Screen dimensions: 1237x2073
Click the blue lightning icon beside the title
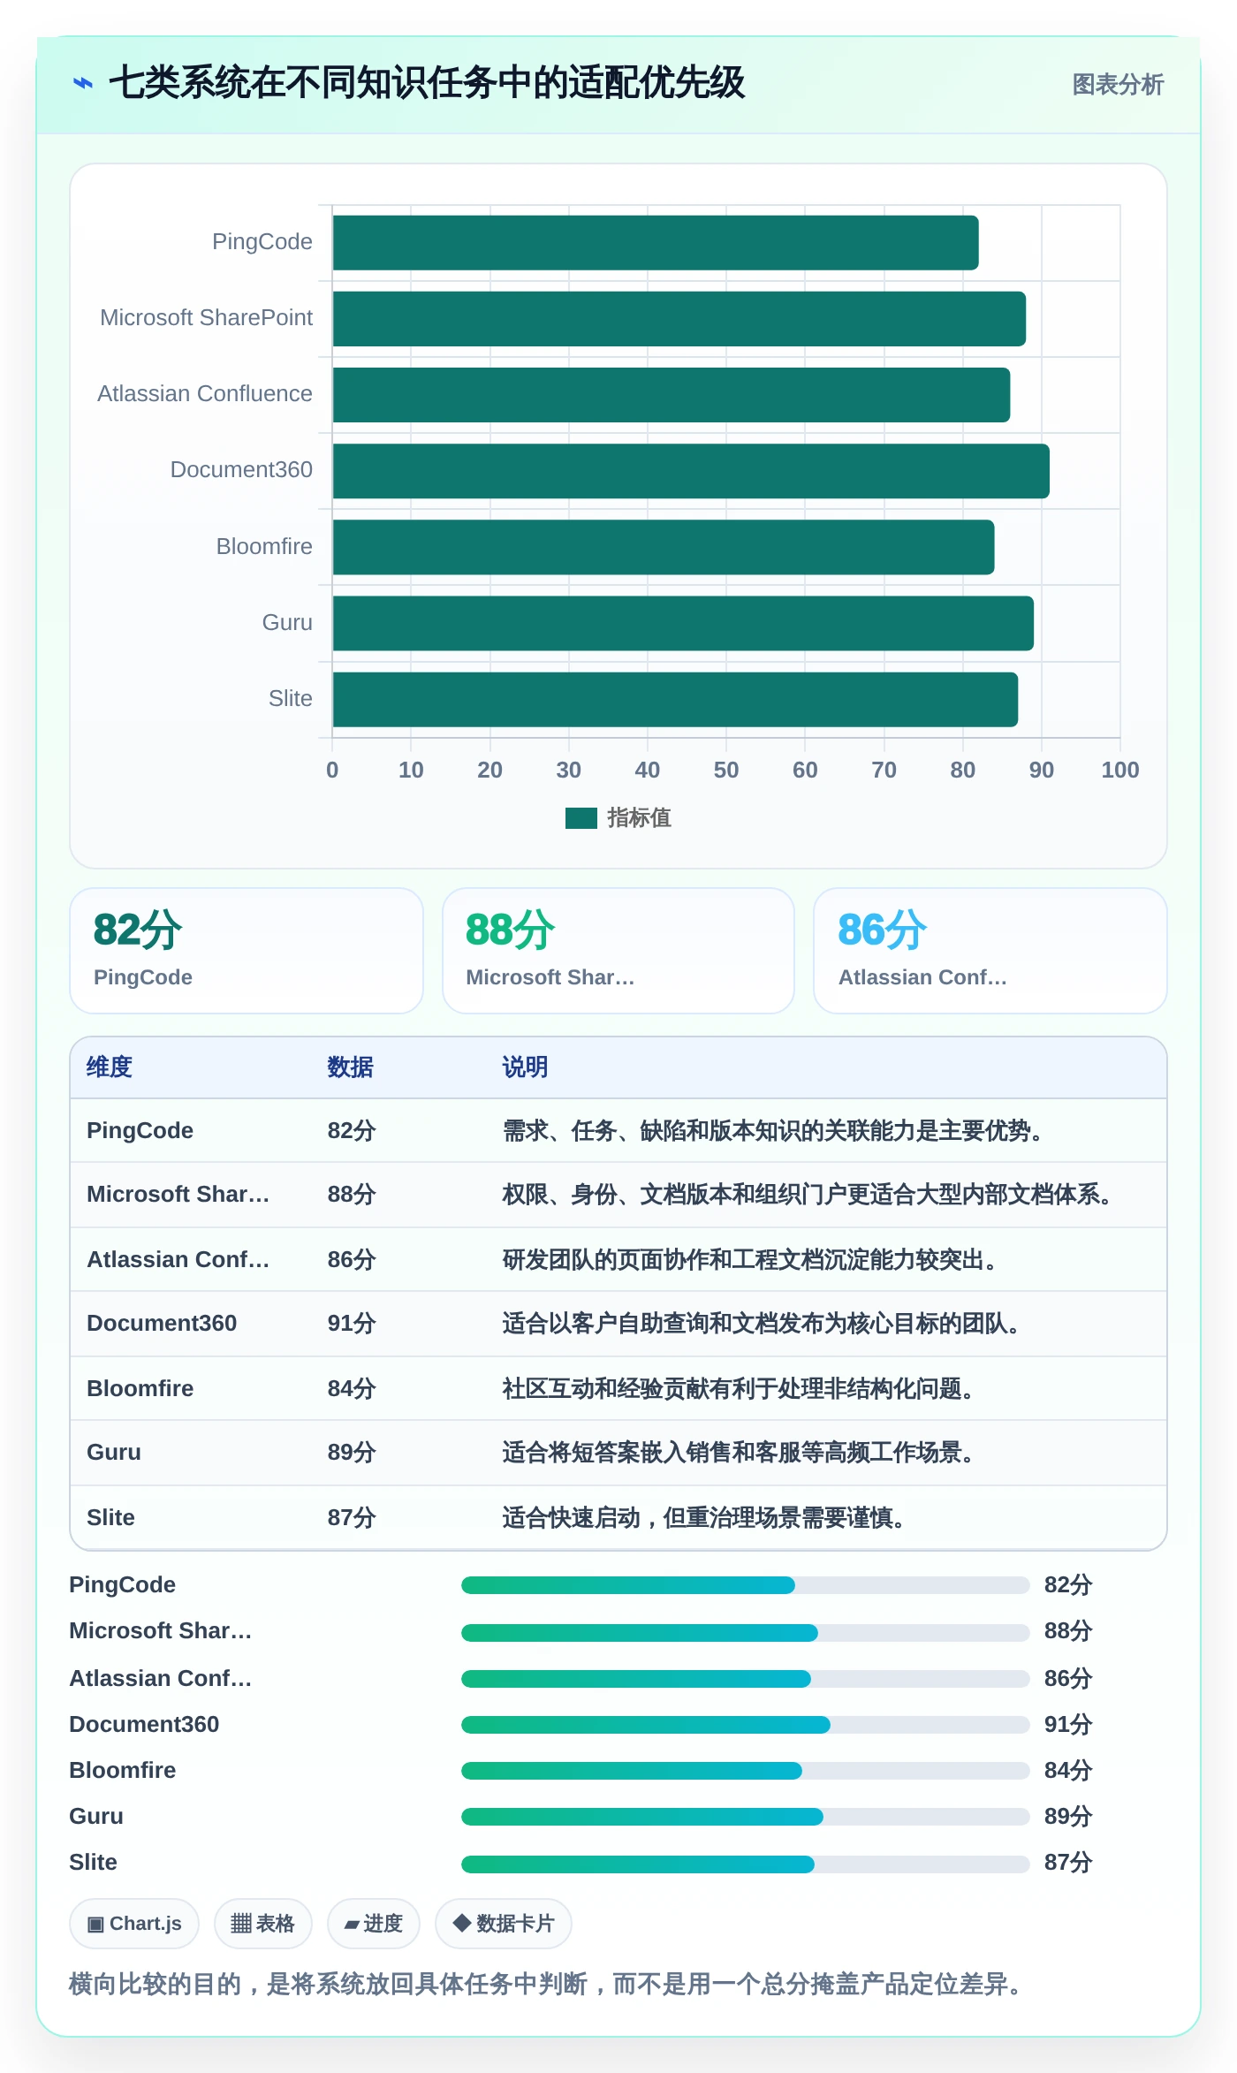tap(83, 83)
